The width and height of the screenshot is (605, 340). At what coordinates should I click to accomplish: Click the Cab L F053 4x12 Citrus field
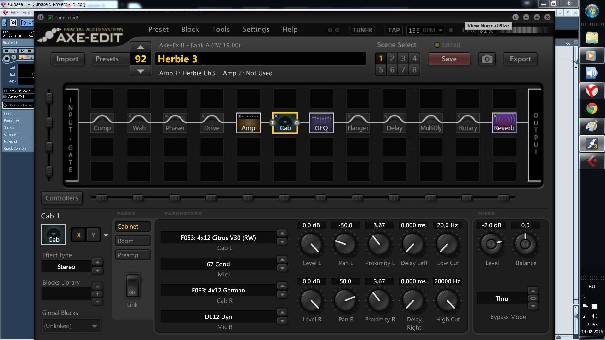218,238
